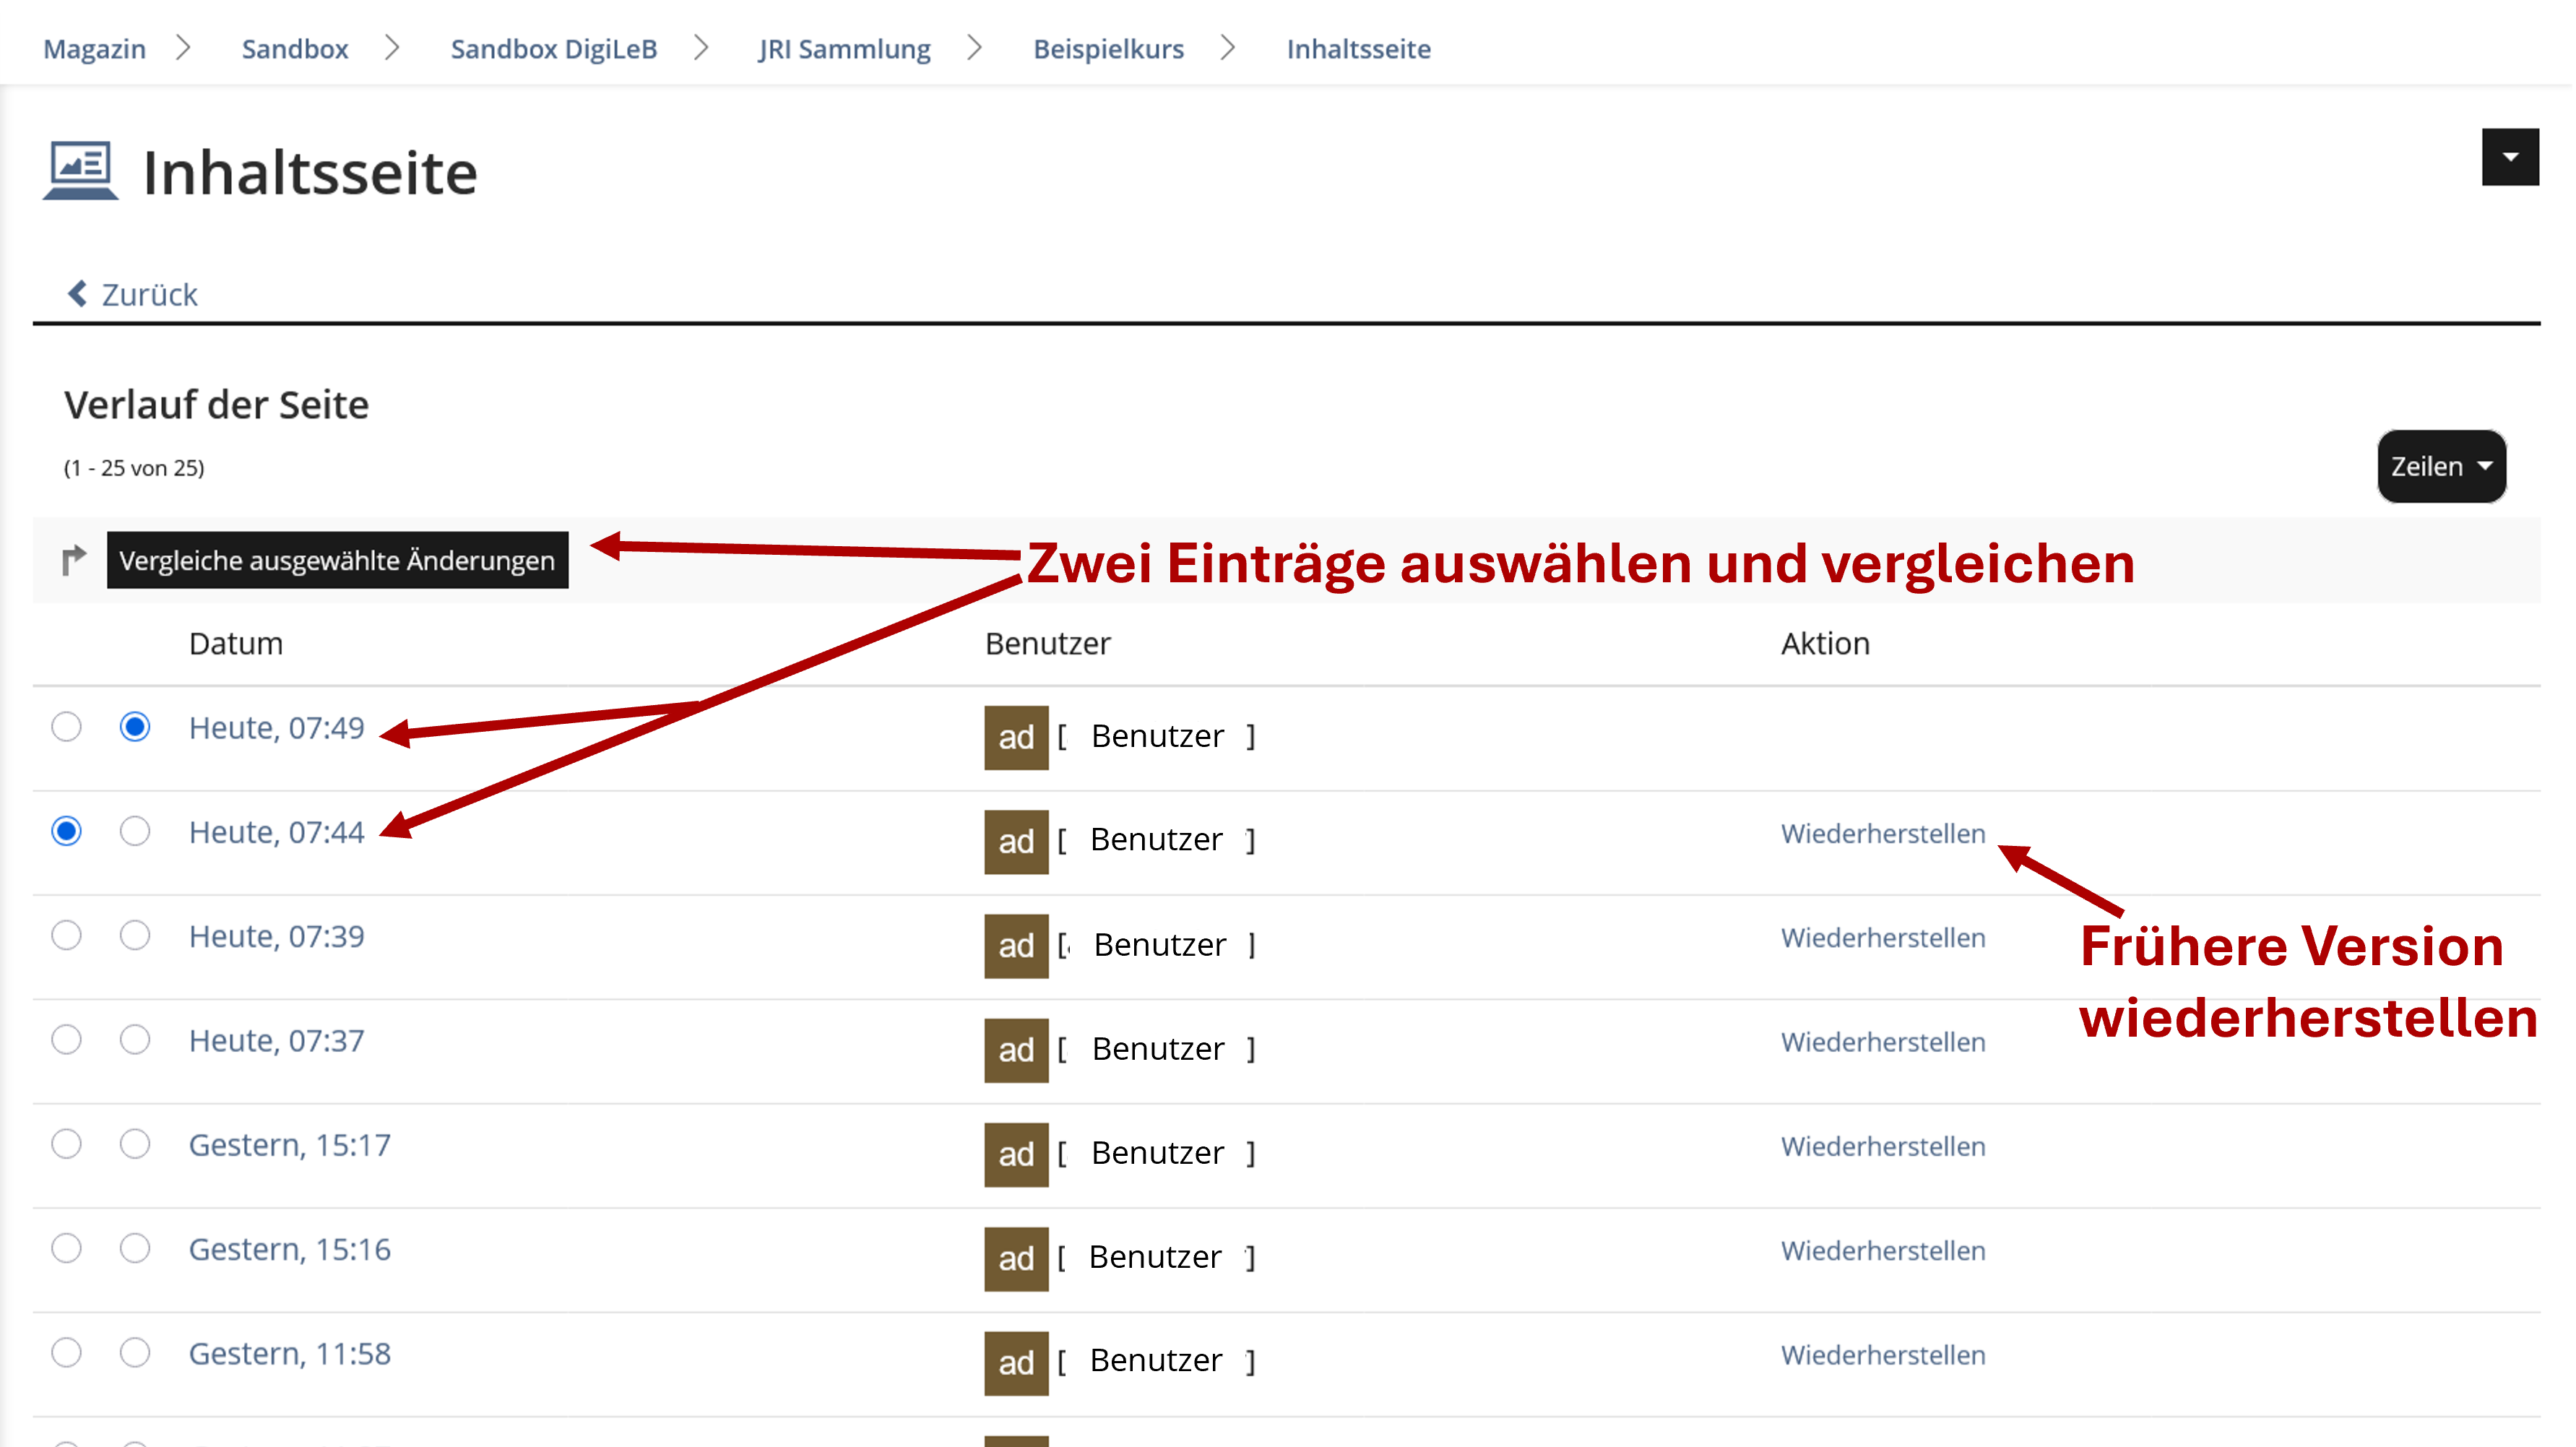This screenshot has height=1447, width=2576.
Task: Open the Gestern, 15:16 history entry
Action: click(289, 1249)
